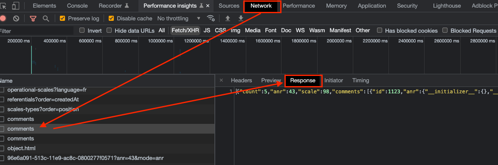This screenshot has width=498, height=165.
Task: Show the Initiator tab of request
Action: pos(333,81)
